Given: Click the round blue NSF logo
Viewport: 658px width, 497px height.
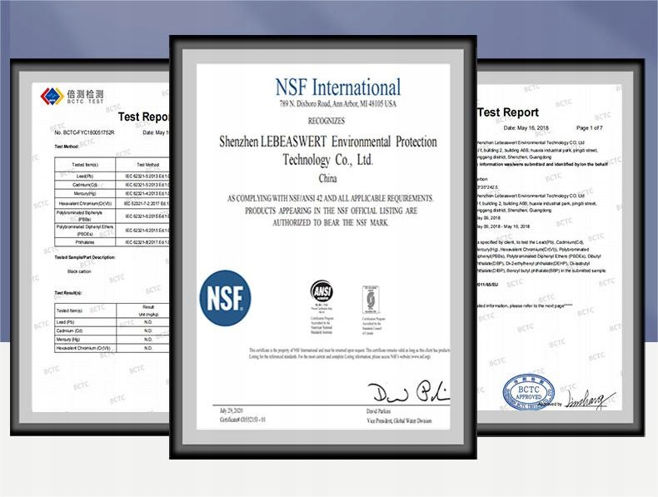Looking at the screenshot, I should pyautogui.click(x=226, y=298).
